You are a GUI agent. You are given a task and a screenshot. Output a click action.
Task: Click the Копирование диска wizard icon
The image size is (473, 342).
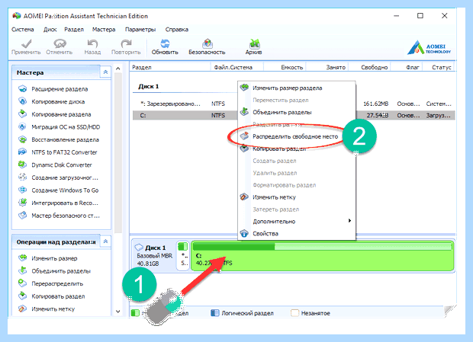pyautogui.click(x=23, y=101)
